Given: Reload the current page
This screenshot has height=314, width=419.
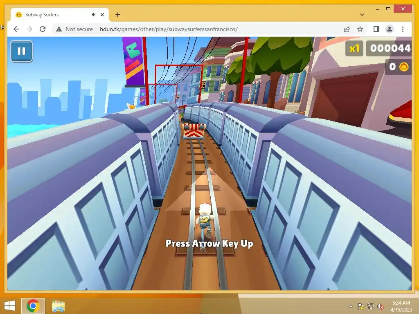Looking at the screenshot, I should (x=43, y=29).
